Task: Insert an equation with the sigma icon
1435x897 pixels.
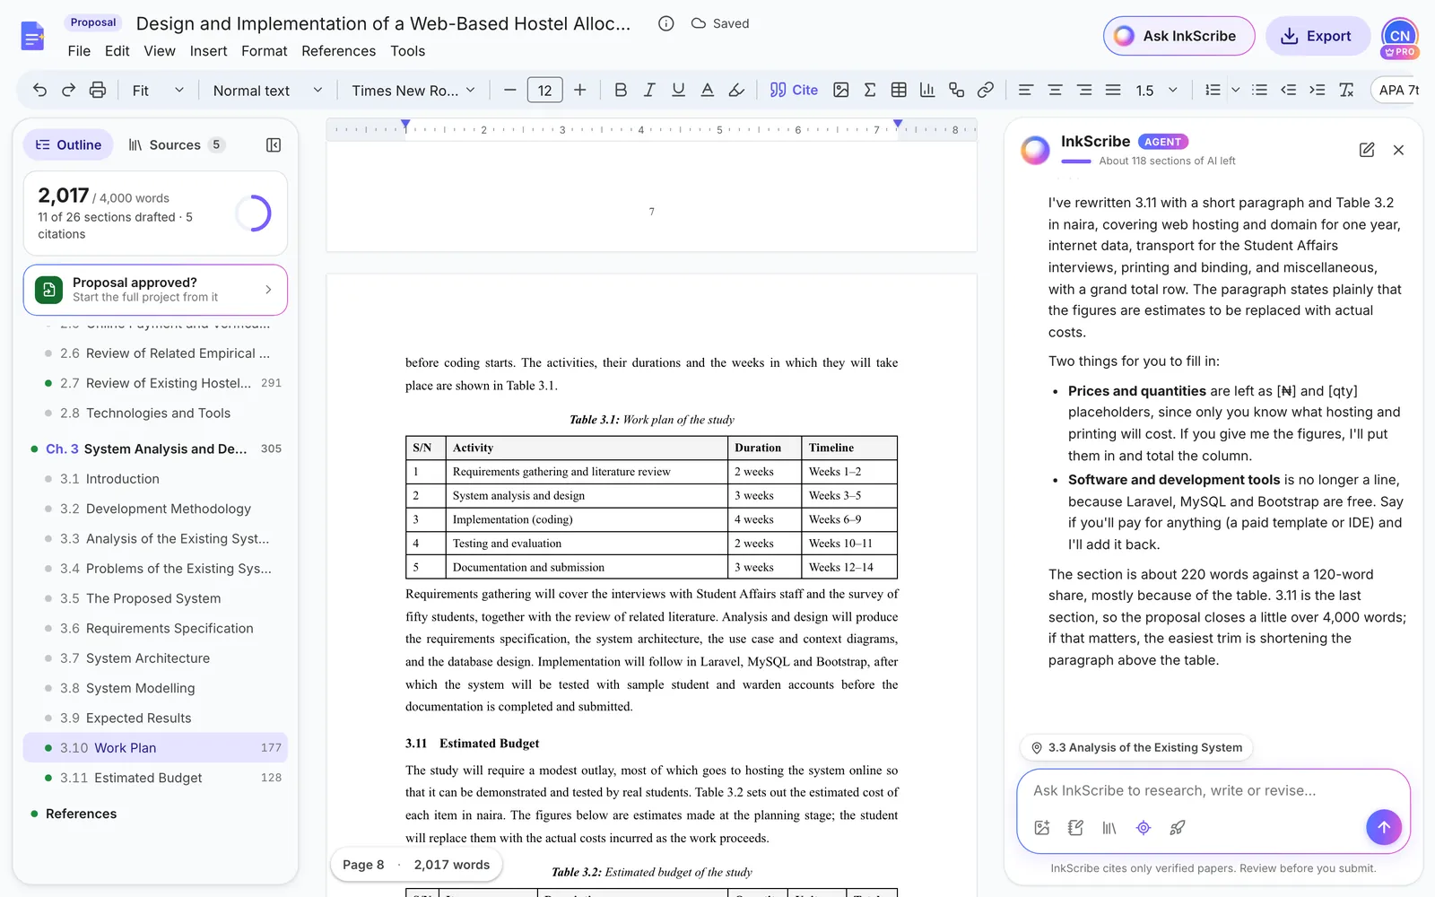Action: click(x=870, y=90)
